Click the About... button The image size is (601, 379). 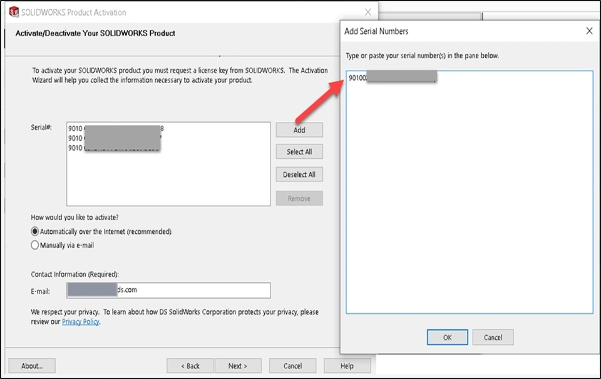coord(32,366)
